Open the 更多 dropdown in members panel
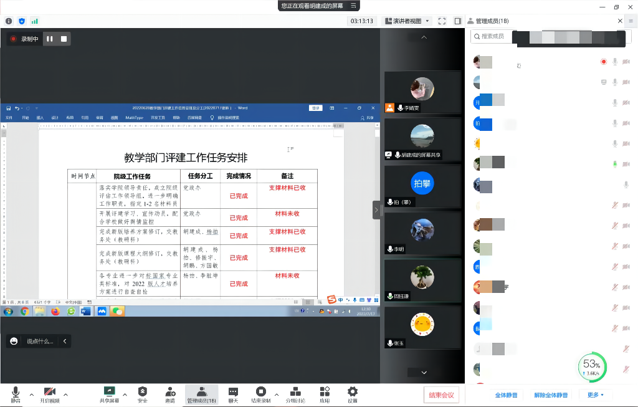This screenshot has height=407, width=638. click(x=596, y=395)
